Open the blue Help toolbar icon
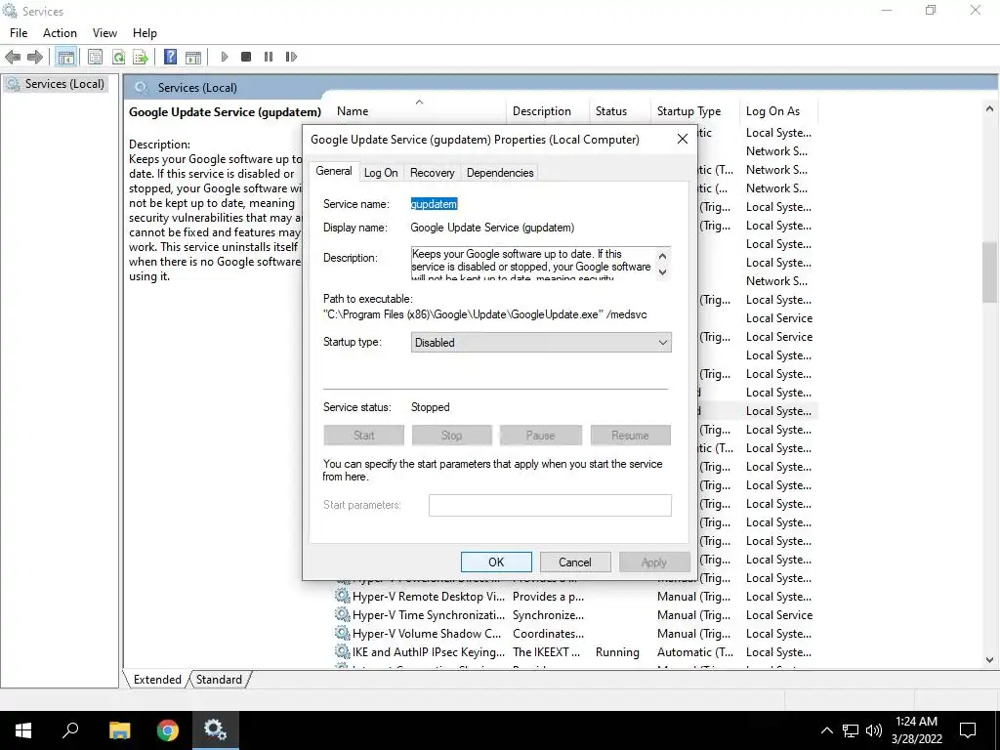1000x750 pixels. pyautogui.click(x=170, y=57)
